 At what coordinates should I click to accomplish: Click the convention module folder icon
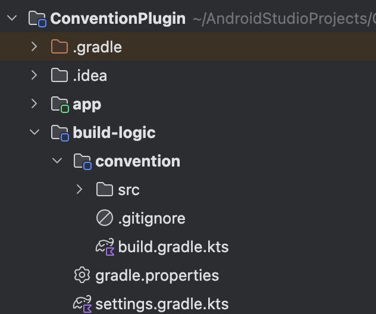(x=82, y=161)
